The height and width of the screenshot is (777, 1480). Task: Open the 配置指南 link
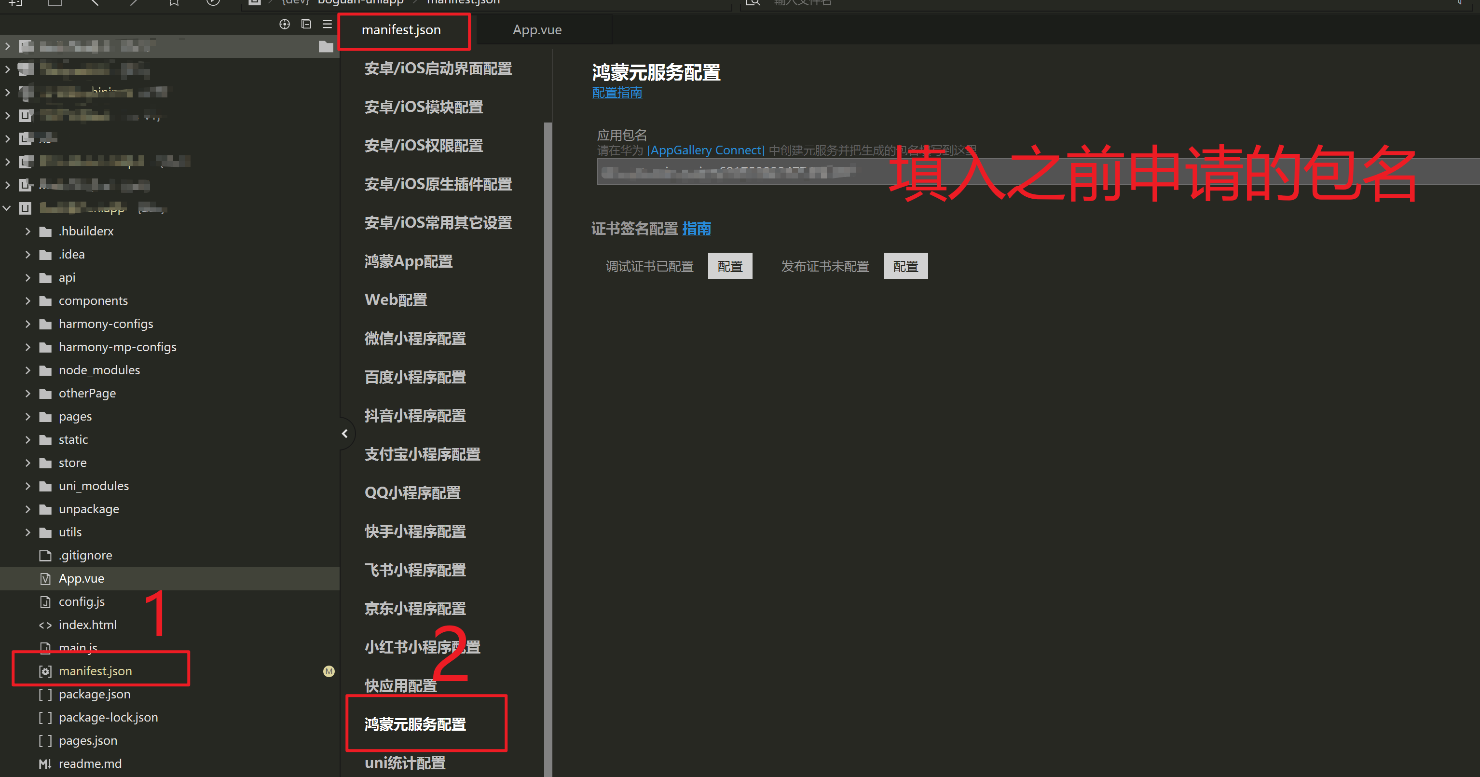click(x=617, y=93)
